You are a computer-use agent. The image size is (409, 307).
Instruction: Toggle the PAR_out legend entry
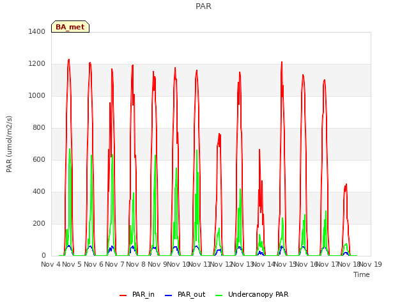click(x=185, y=294)
